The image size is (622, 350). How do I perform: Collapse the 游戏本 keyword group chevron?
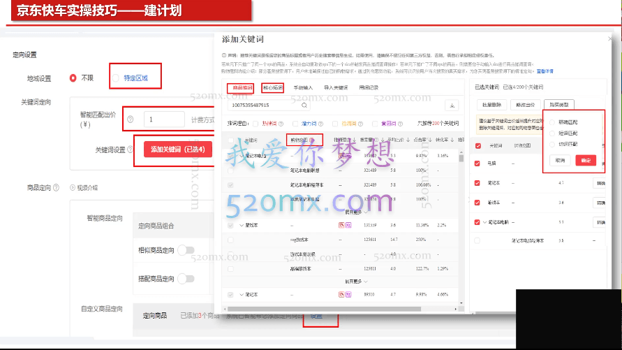pos(241,225)
